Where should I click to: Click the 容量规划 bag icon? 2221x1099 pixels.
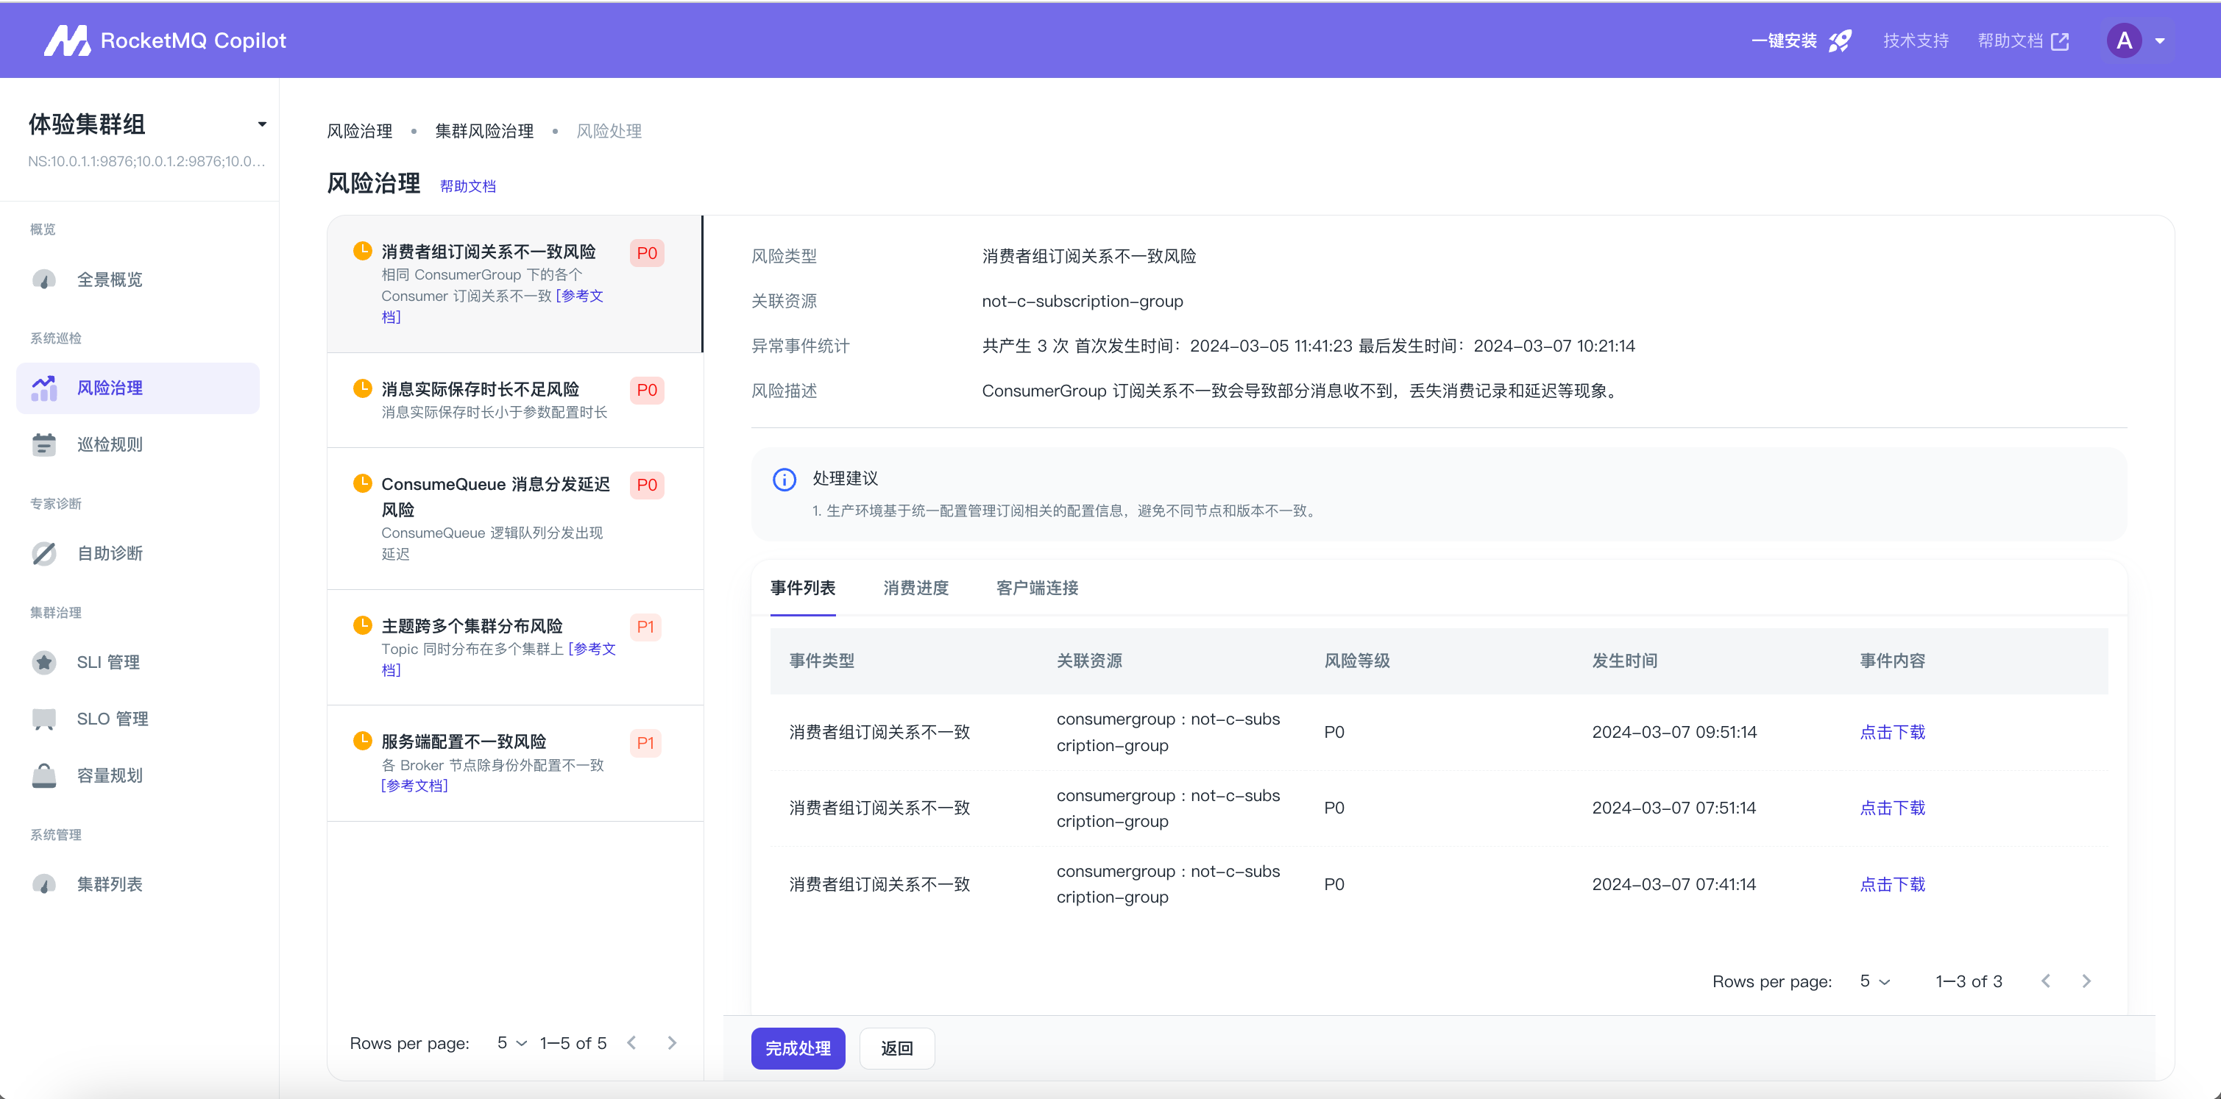tap(44, 776)
